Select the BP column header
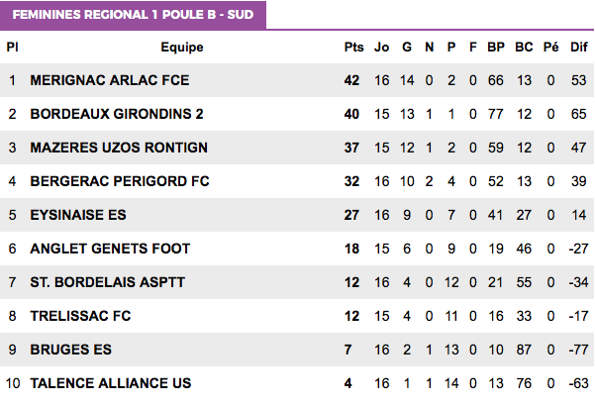595x405 pixels. tap(496, 48)
